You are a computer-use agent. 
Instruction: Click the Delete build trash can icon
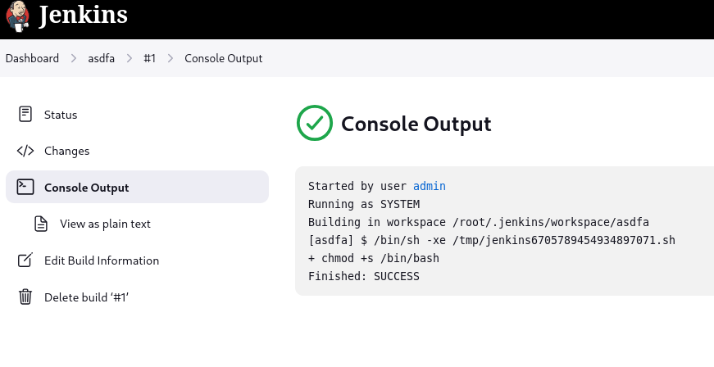(x=25, y=297)
